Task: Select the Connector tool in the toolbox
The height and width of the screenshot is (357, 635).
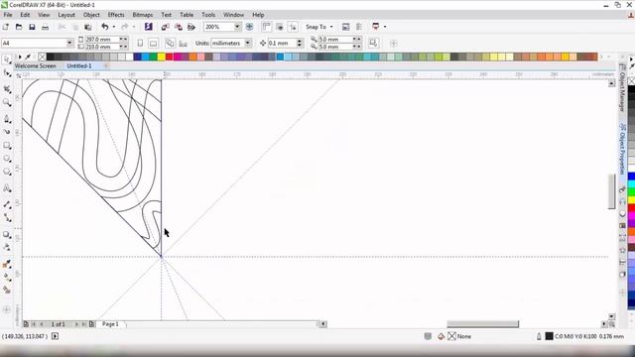Action: (7, 218)
